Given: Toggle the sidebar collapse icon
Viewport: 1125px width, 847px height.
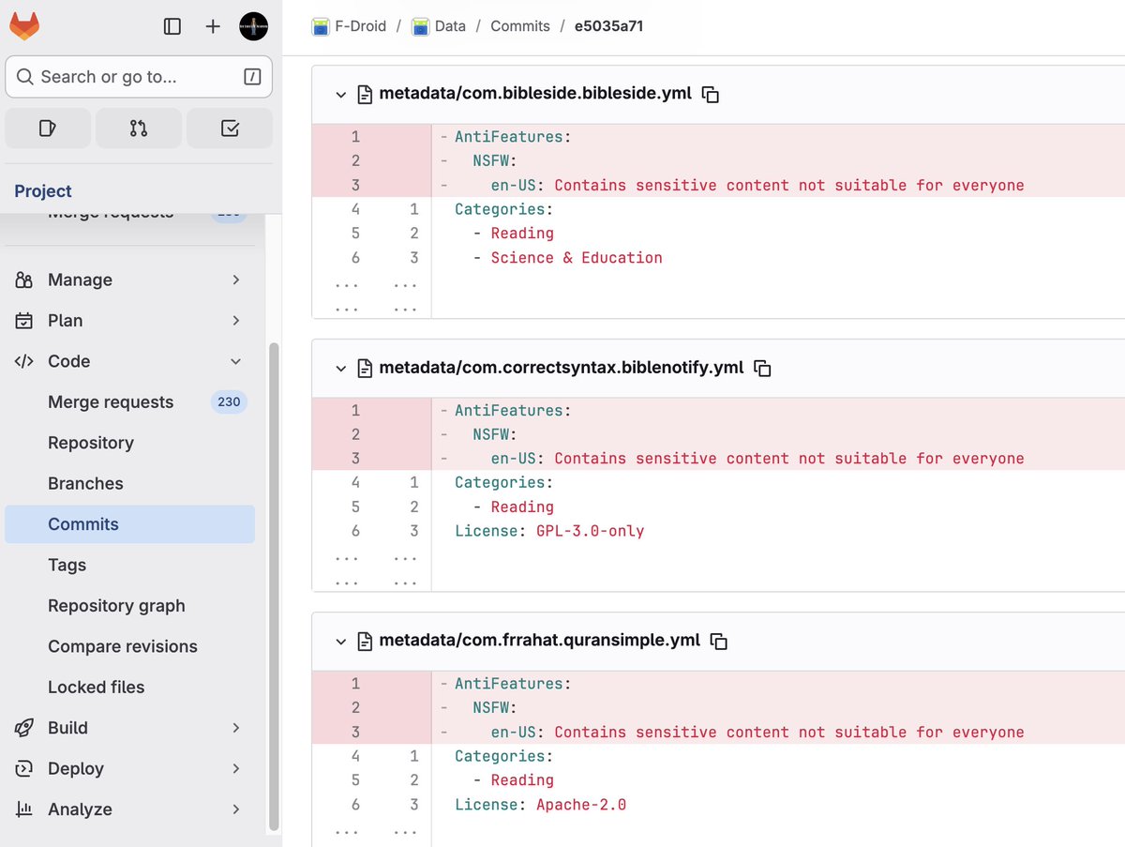Looking at the screenshot, I should pyautogui.click(x=172, y=26).
